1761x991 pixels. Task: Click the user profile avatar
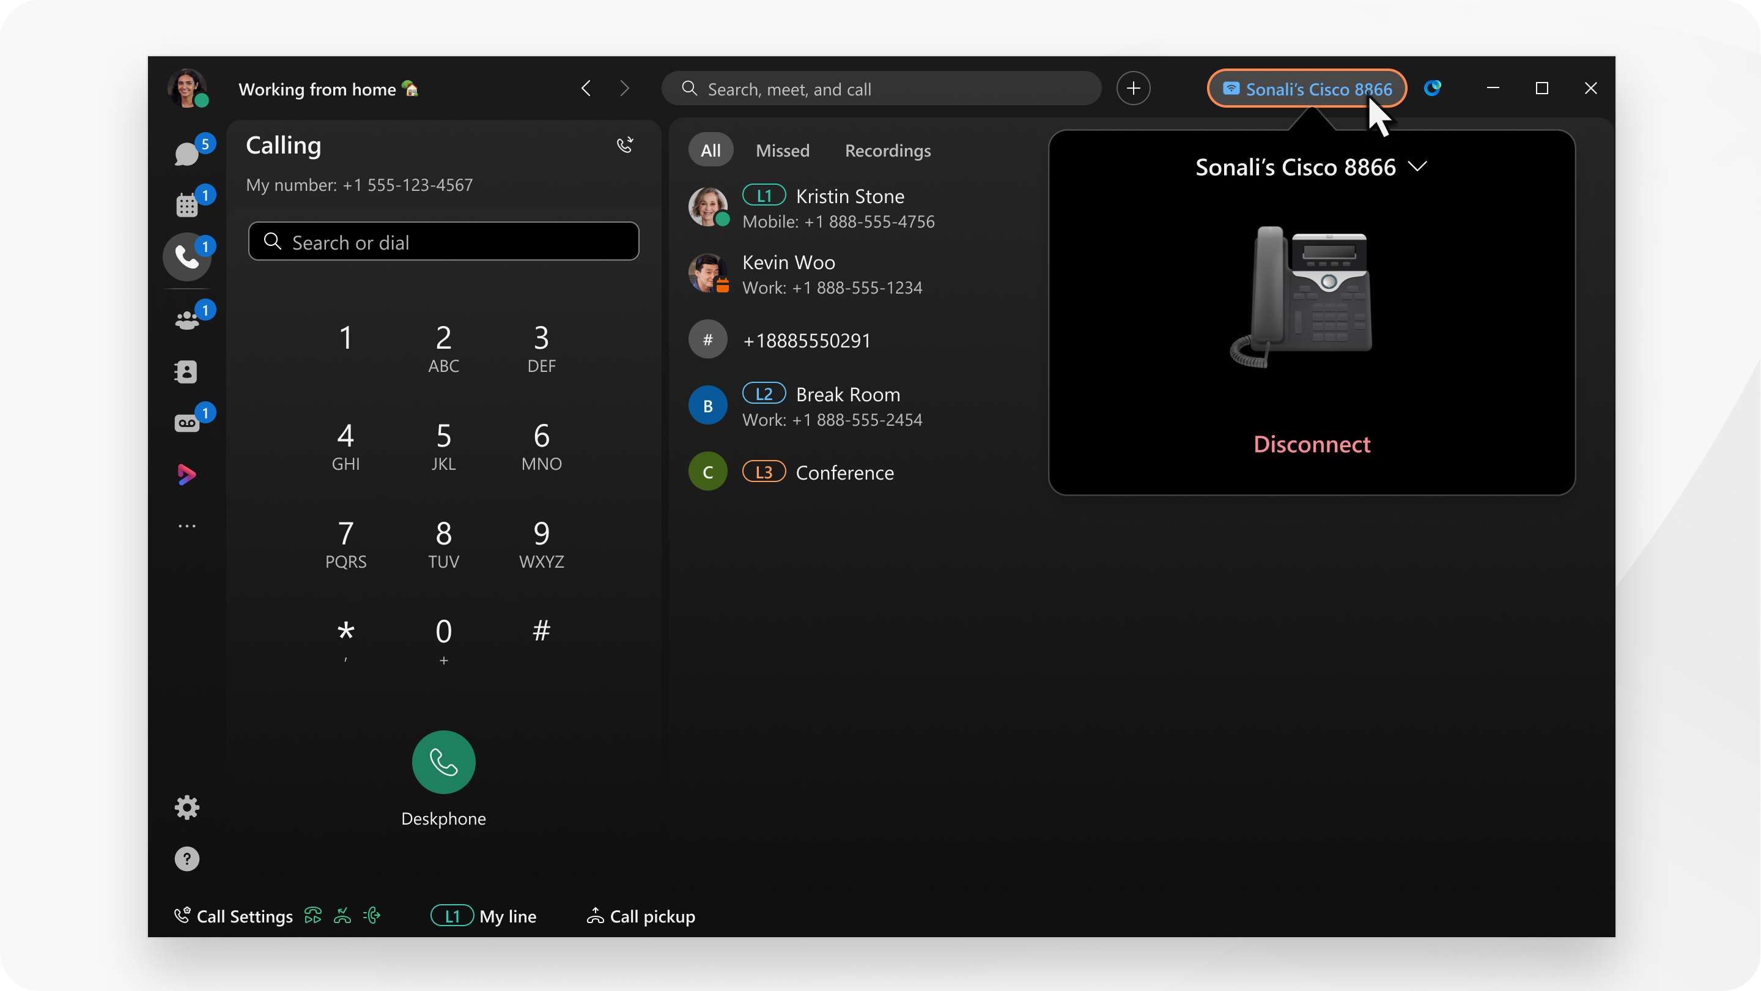coord(187,88)
